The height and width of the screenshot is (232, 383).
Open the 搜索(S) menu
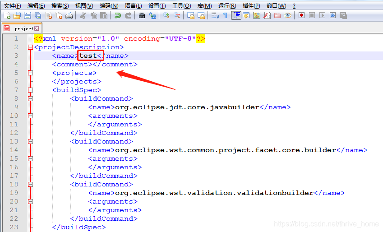point(60,5)
